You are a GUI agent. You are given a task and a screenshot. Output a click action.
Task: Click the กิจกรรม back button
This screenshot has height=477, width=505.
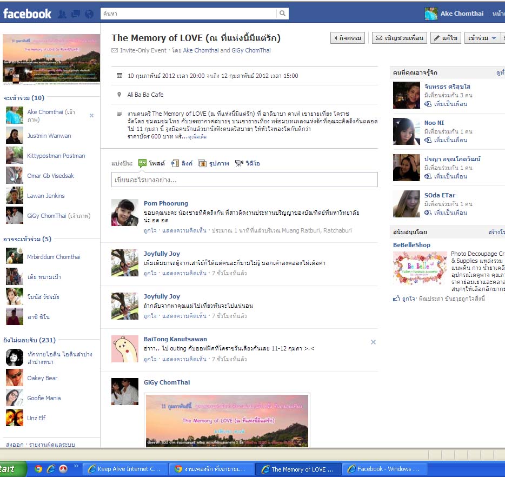[348, 38]
